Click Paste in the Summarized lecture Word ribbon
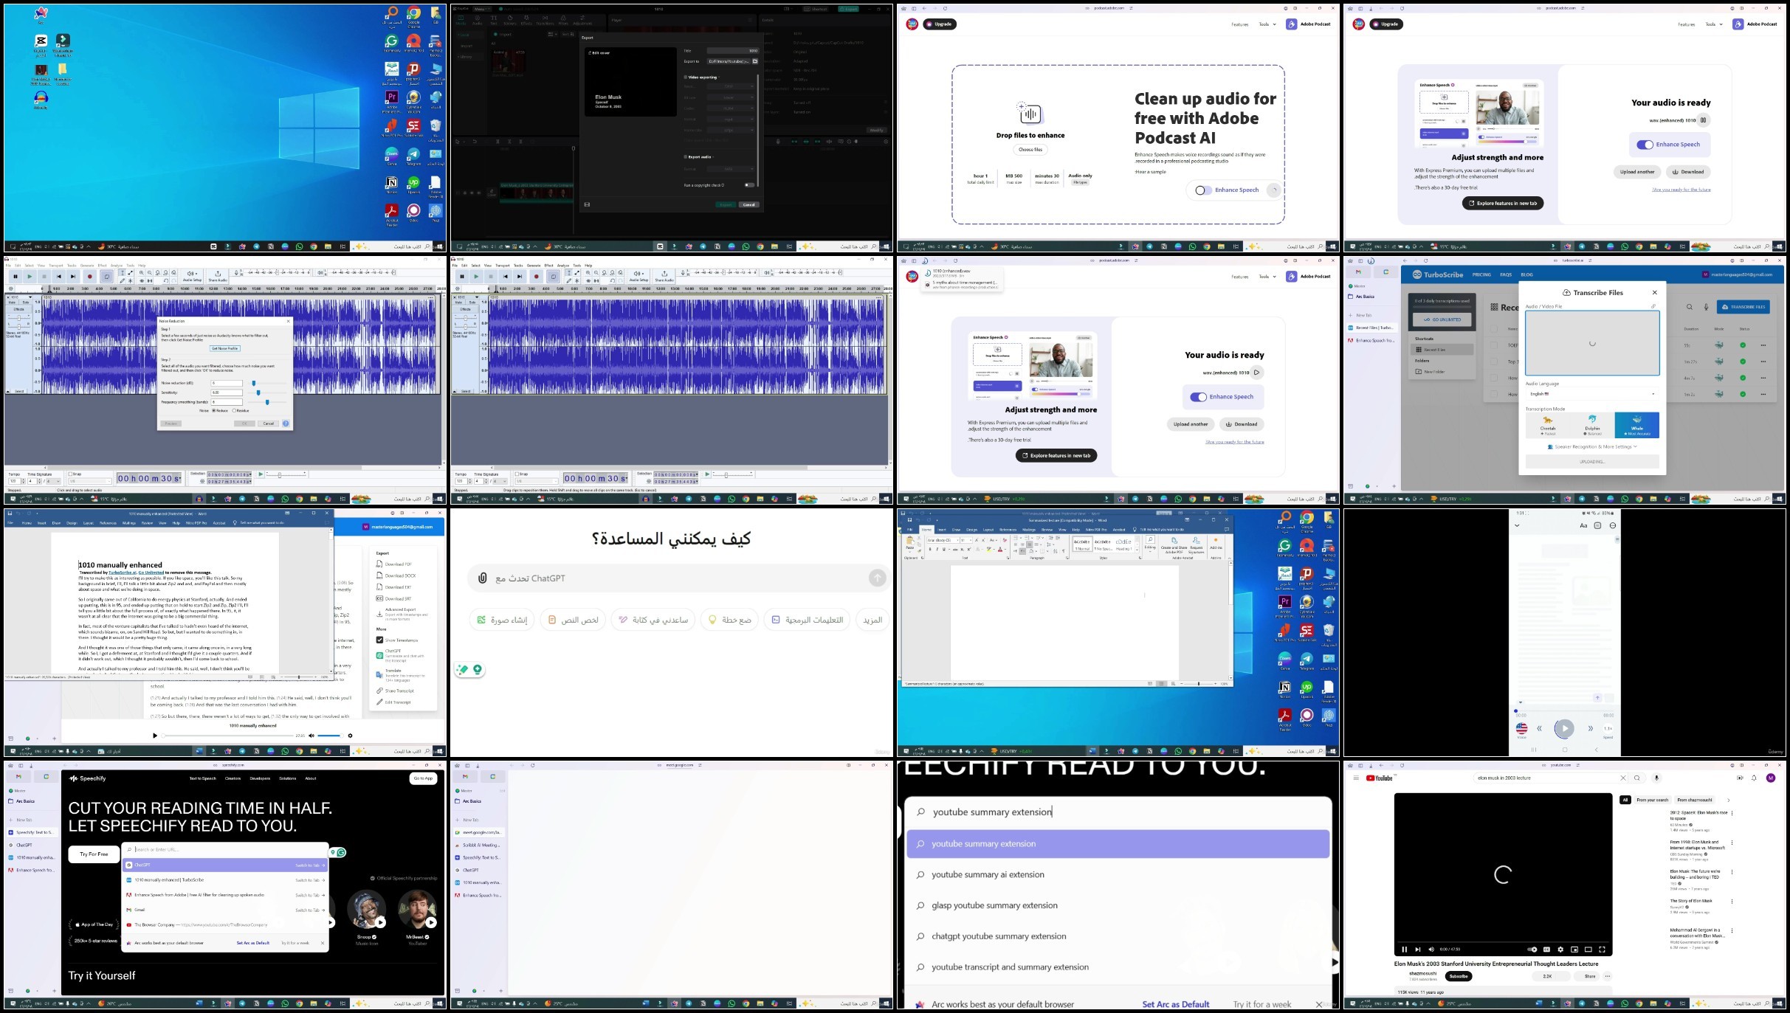The height and width of the screenshot is (1013, 1790). coord(910,543)
